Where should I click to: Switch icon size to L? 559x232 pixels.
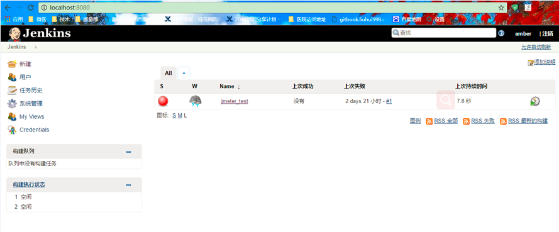click(x=185, y=116)
